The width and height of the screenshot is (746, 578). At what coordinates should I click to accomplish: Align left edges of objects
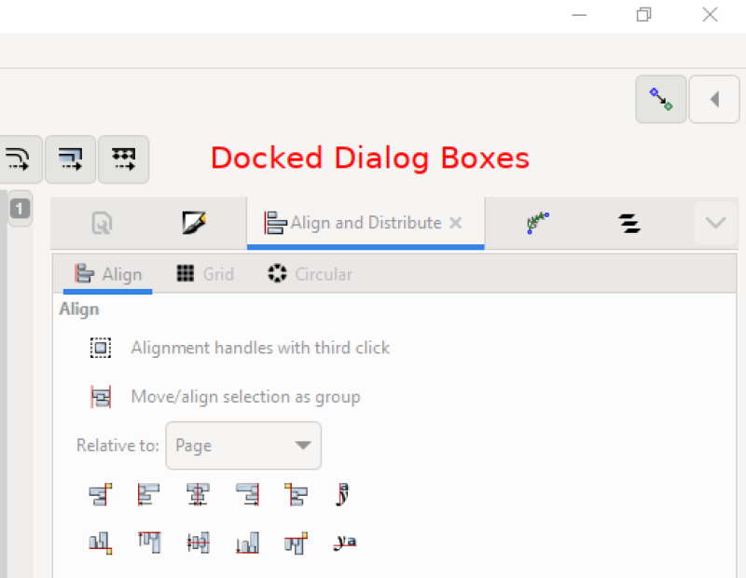point(149,494)
